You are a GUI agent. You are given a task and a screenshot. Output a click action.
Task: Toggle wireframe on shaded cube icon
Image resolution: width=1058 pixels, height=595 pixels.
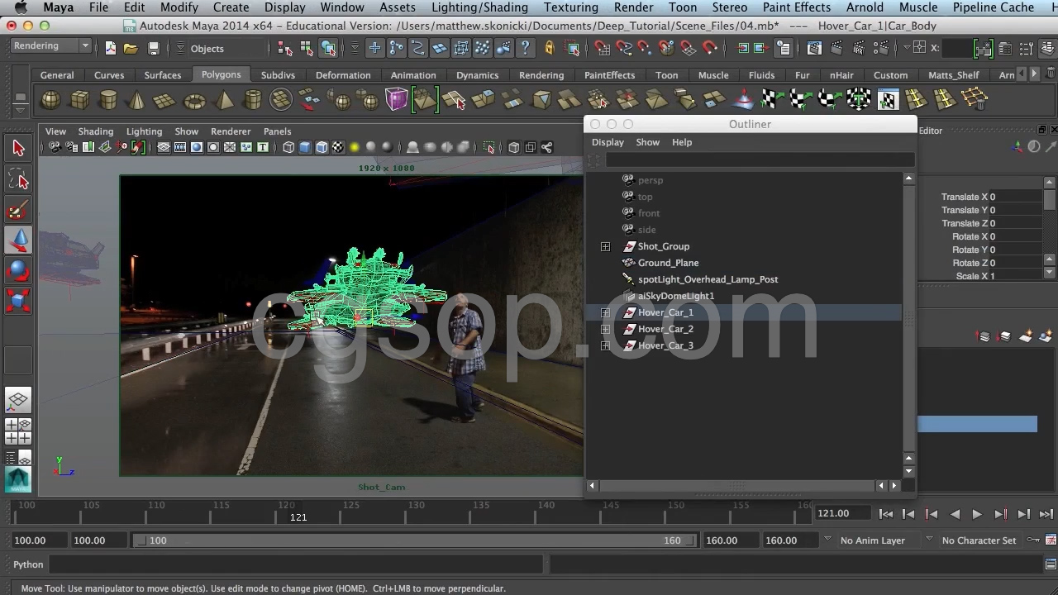click(x=322, y=148)
